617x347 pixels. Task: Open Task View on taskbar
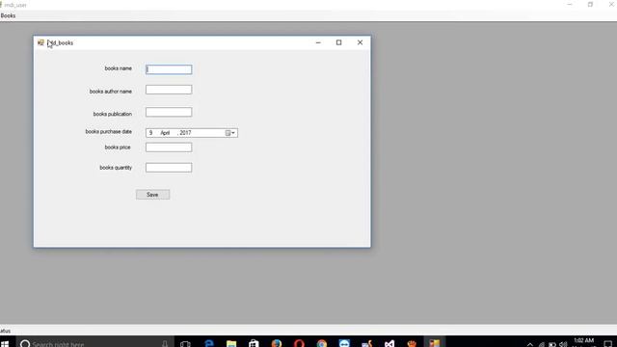pyautogui.click(x=185, y=344)
